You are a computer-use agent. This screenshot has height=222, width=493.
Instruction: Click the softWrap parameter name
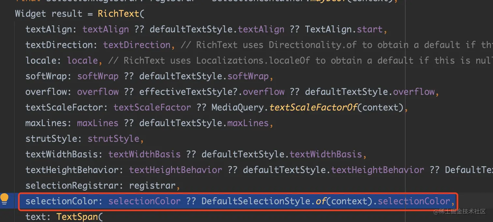[46, 76]
